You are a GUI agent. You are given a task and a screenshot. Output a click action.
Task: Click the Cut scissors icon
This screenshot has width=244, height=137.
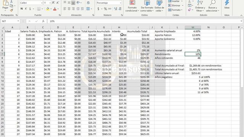(11, 2)
